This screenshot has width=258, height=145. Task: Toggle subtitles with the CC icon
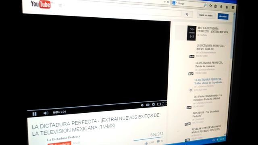coord(148,105)
